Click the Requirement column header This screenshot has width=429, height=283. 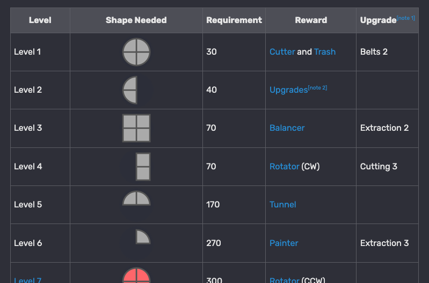tap(234, 20)
